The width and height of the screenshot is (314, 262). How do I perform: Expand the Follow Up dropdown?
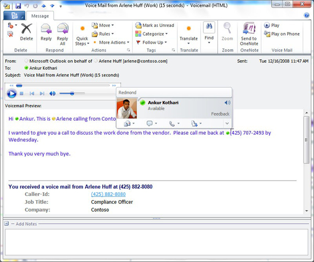click(x=153, y=42)
